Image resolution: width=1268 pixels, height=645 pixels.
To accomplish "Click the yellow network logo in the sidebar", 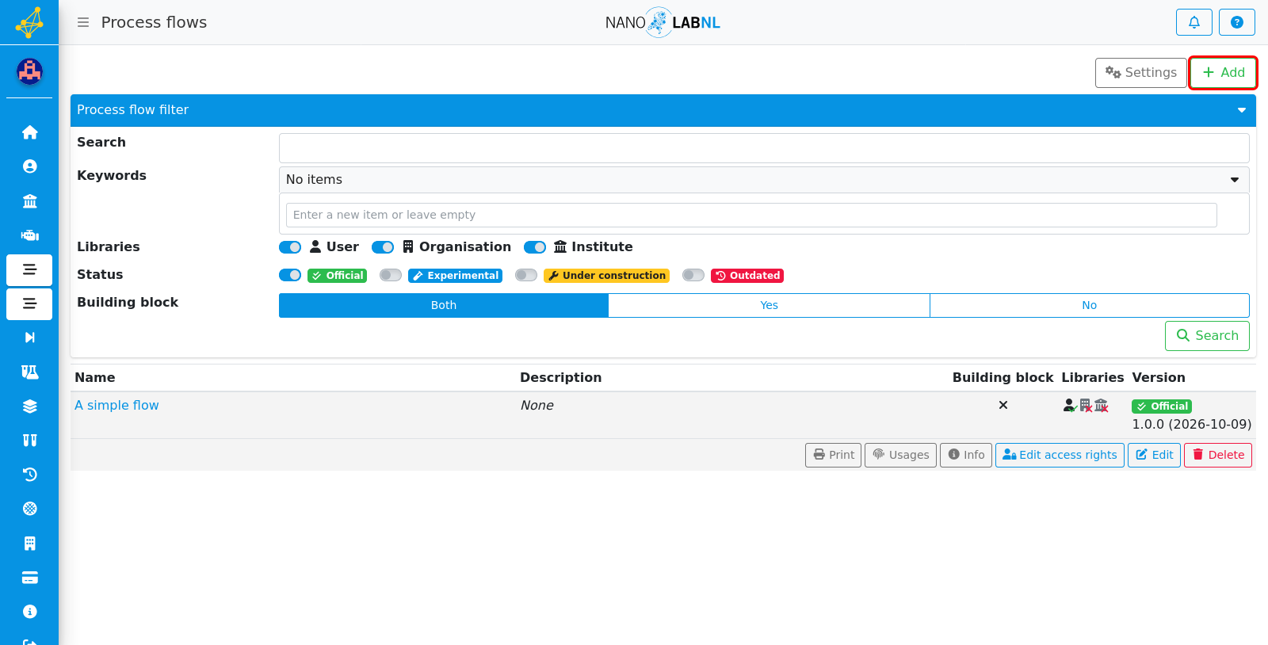I will coord(29,22).
